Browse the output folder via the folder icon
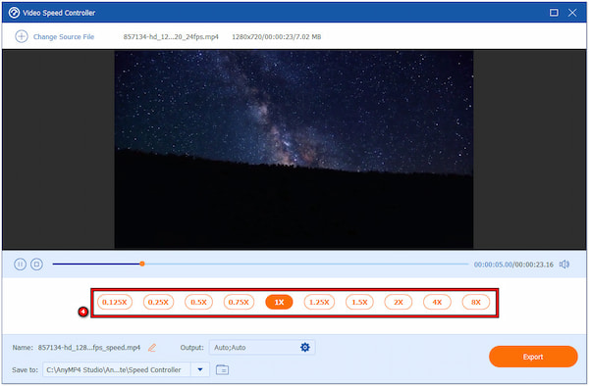589x386 pixels. tap(223, 370)
